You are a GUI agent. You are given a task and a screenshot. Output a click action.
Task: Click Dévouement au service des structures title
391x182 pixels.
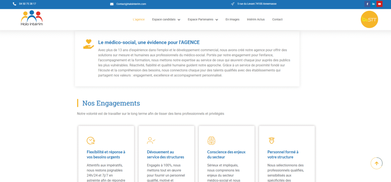click(166, 154)
